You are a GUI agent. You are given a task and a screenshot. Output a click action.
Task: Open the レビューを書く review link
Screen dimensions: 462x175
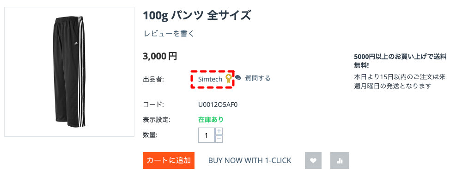[169, 34]
